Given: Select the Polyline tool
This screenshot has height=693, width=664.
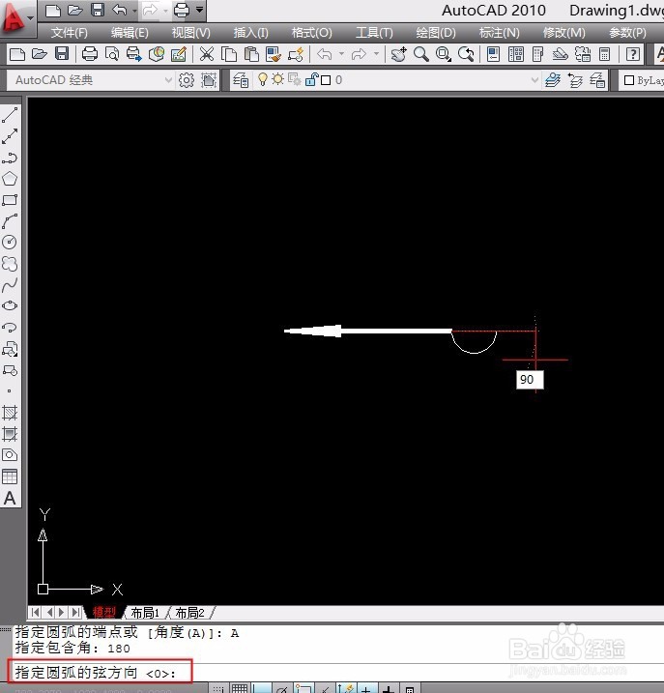Looking at the screenshot, I should pos(10,158).
